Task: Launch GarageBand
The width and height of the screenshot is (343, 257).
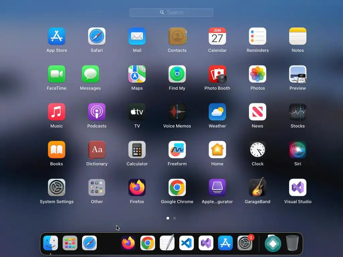Action: click(258, 187)
